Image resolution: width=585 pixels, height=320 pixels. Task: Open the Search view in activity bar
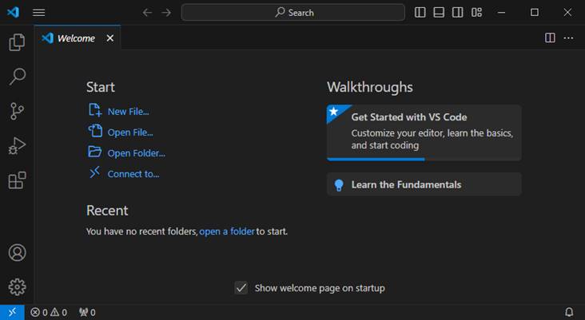pos(17,77)
